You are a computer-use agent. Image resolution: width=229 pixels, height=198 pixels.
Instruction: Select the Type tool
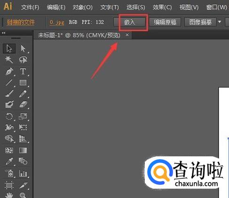tap(23, 72)
